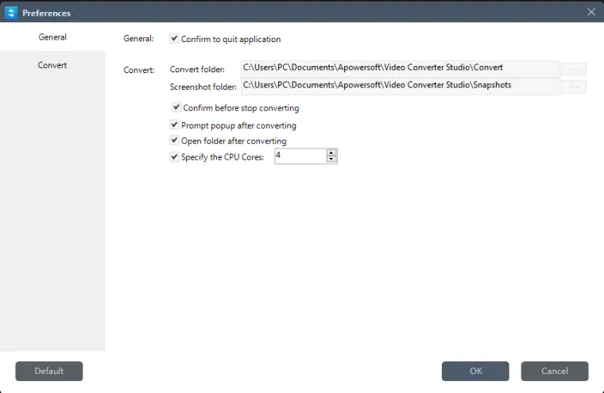Decrease CPU cores with down arrow
Image resolution: width=604 pixels, height=393 pixels.
coord(331,160)
